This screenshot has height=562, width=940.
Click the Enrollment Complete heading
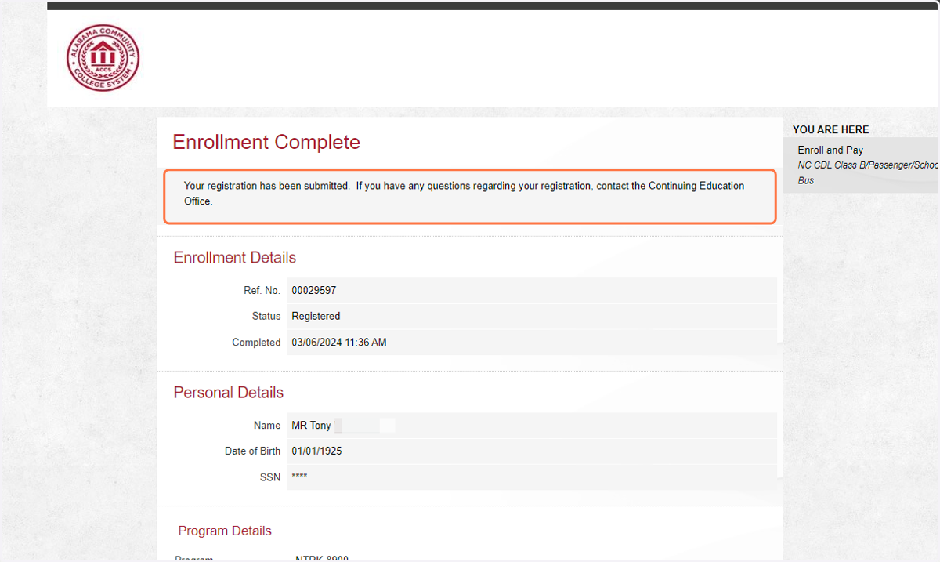[266, 142]
